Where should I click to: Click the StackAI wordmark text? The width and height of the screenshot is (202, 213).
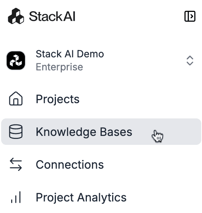click(52, 16)
